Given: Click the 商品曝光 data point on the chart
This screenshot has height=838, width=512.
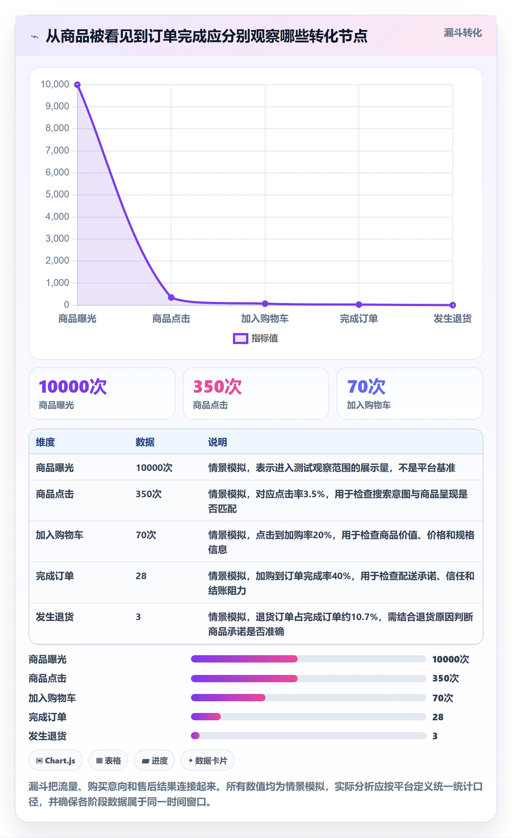Looking at the screenshot, I should [x=78, y=85].
